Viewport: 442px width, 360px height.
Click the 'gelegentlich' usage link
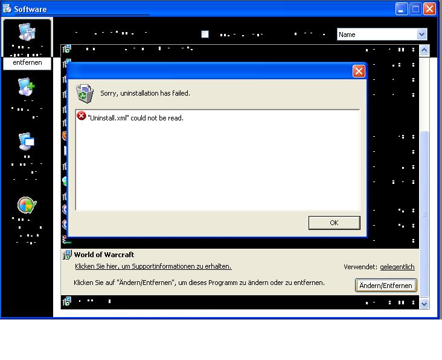(x=397, y=267)
